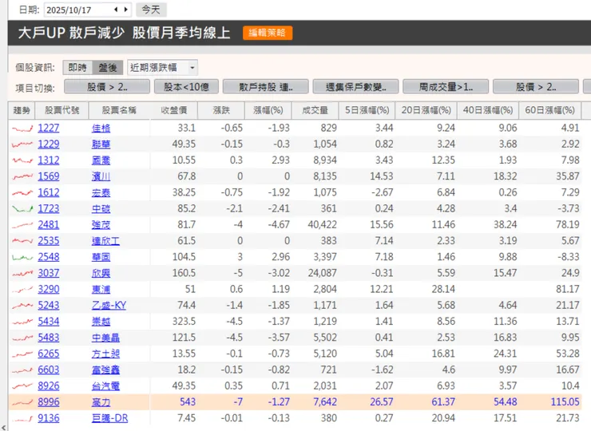The width and height of the screenshot is (591, 431).
Task: Open the 達欣工 stock name link
Action: 105,241
